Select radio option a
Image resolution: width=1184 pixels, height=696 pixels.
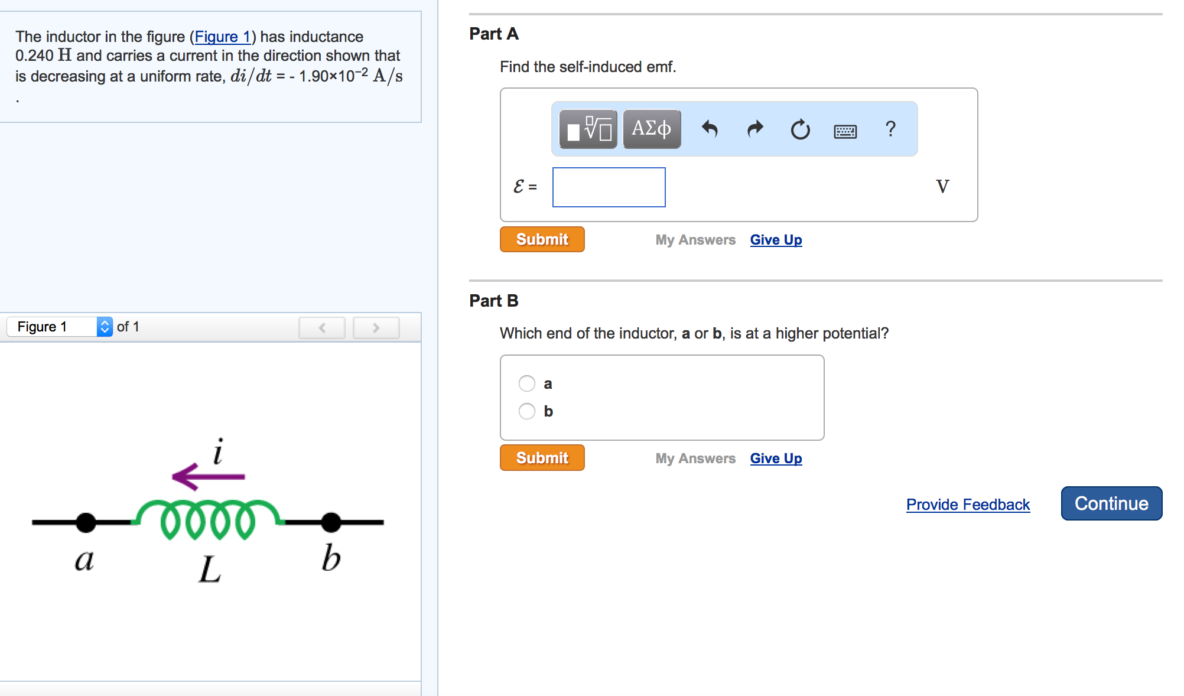point(527,383)
